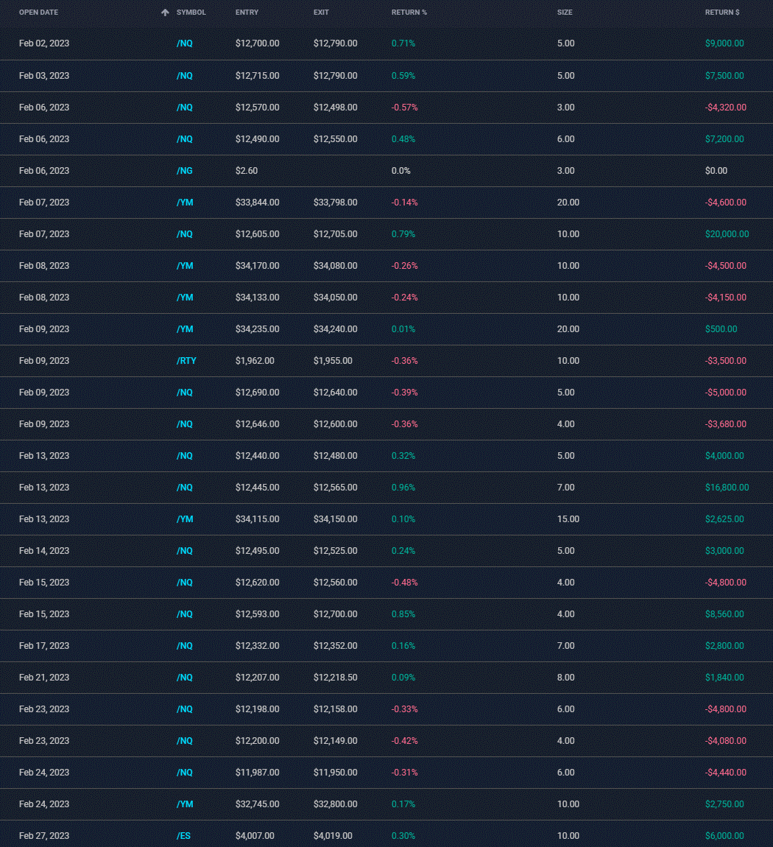The image size is (773, 847).
Task: Sort by the Return $ column header
Action: [722, 13]
